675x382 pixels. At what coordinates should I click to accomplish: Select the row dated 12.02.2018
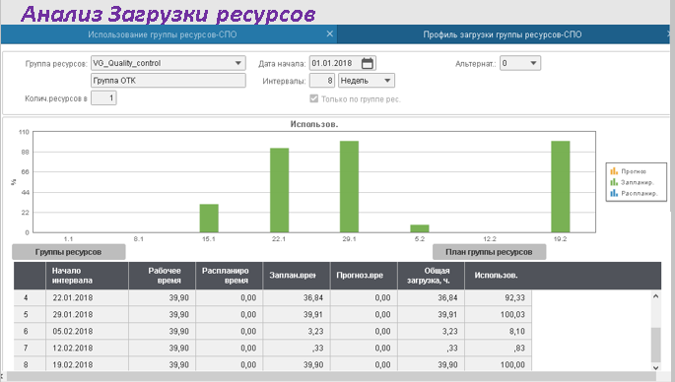tap(273, 348)
